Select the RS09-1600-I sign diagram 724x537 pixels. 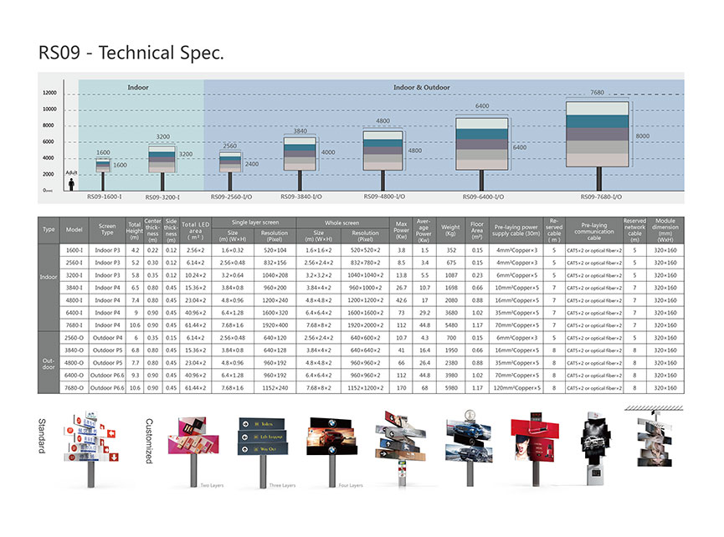[103, 166]
